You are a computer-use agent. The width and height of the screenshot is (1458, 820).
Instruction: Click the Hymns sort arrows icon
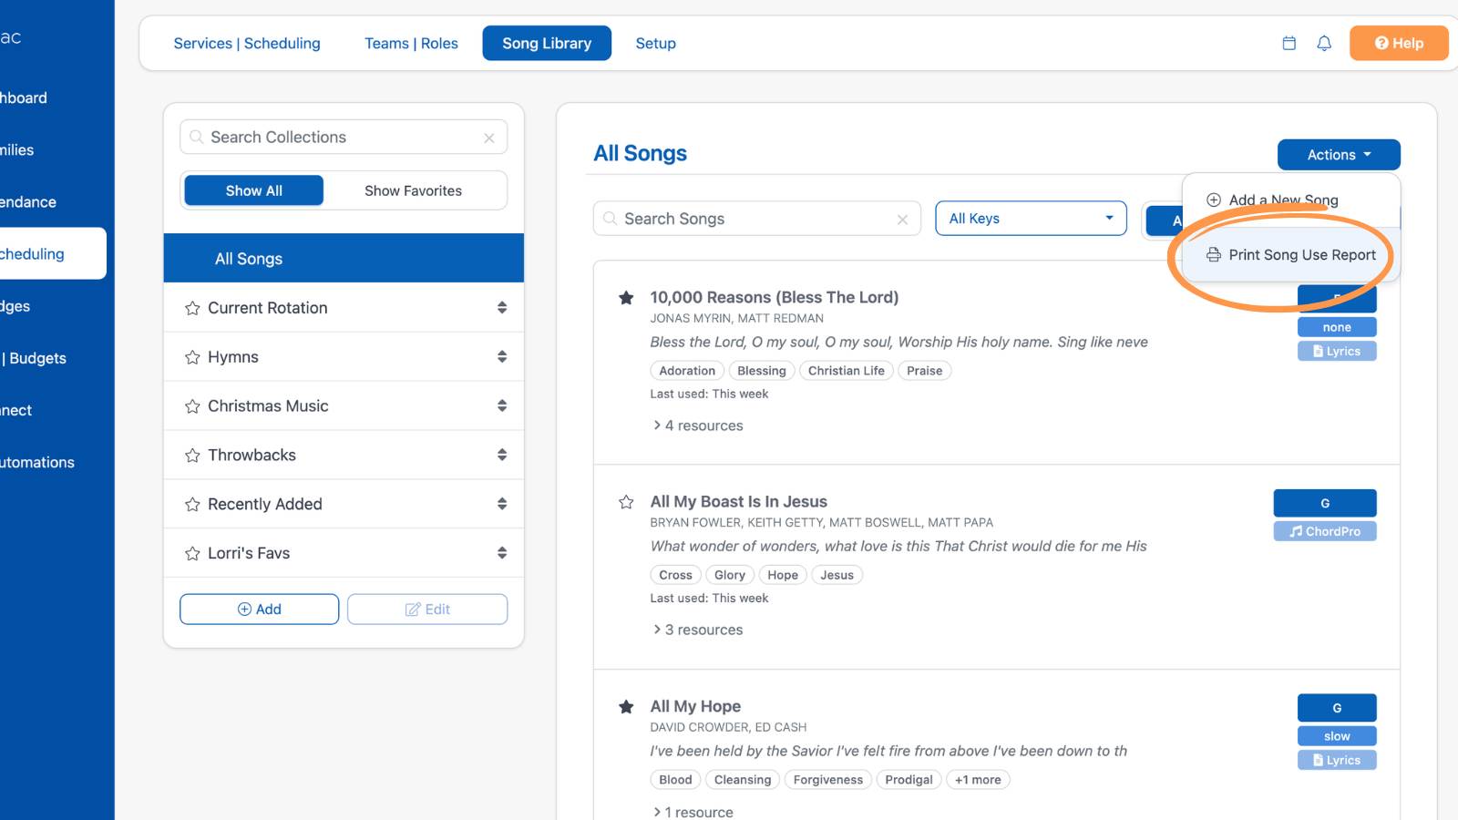point(502,357)
